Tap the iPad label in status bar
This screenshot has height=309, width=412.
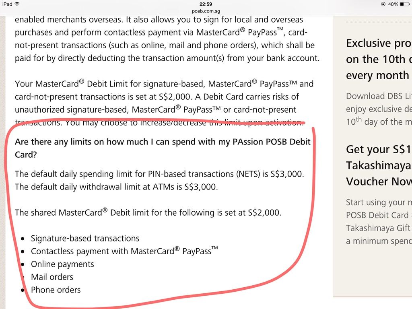[7, 4]
